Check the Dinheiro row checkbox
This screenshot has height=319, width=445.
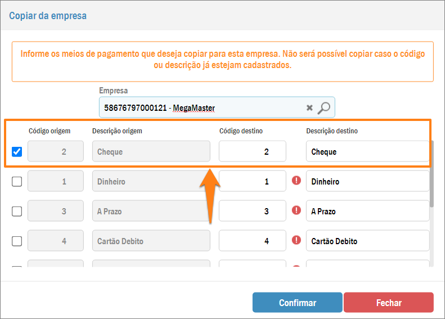[x=17, y=181]
